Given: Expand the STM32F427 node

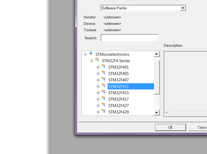Looking at the screenshot, I should point(98,105).
